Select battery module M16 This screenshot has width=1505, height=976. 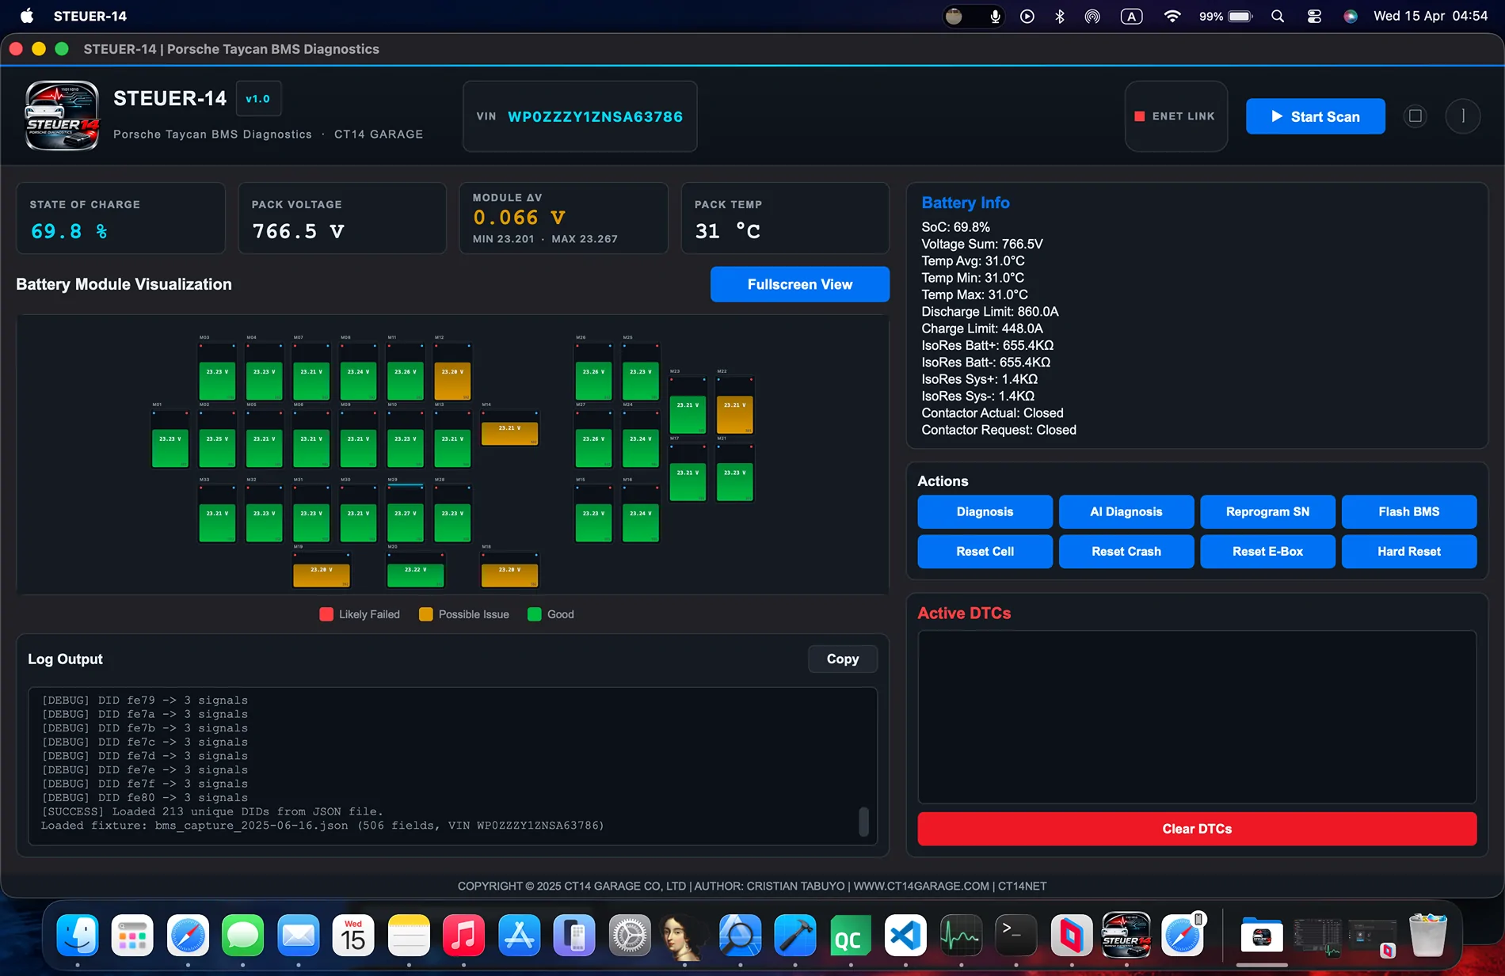(641, 514)
